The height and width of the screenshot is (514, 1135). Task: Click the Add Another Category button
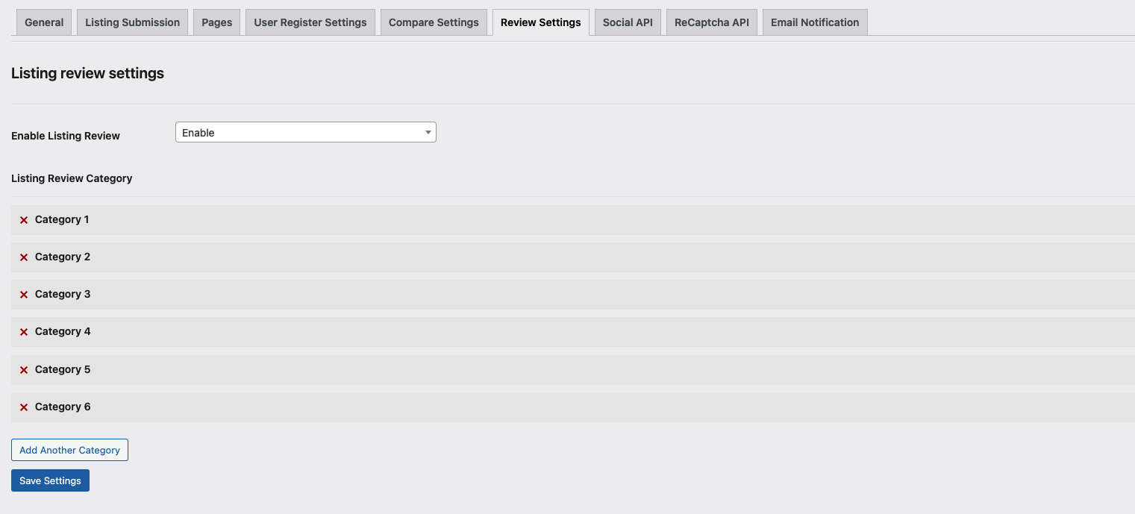click(69, 450)
